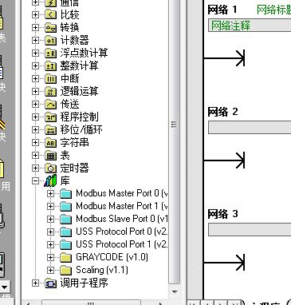Select the 字符串 string folder icon
The height and width of the screenshot is (305, 291).
[x=50, y=142]
